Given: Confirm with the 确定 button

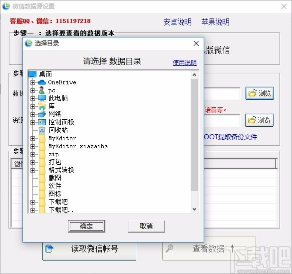Looking at the screenshot, I should 86,226.
